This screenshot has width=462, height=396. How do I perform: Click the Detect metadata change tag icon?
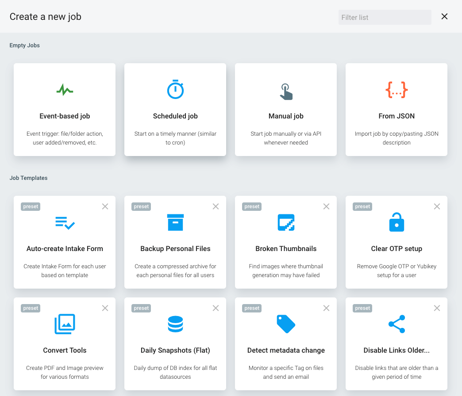286,324
